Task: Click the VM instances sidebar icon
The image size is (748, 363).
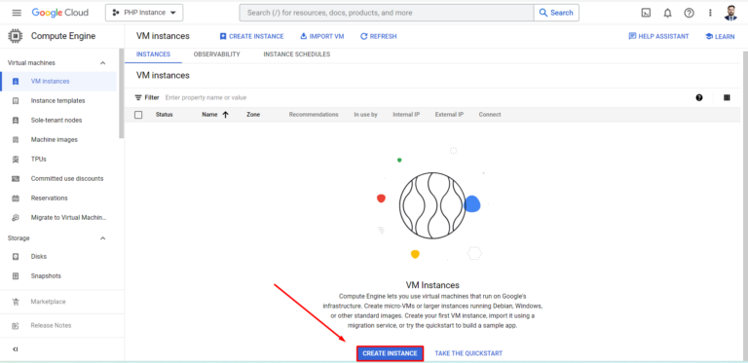Action: (x=16, y=82)
